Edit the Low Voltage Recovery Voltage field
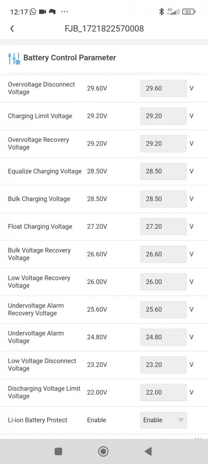 (x=163, y=282)
